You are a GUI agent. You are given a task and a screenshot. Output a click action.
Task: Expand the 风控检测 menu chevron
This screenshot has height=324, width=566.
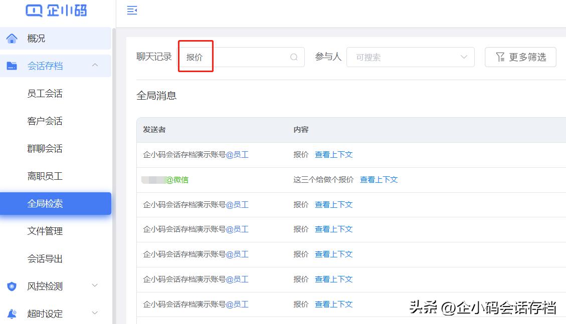point(95,286)
